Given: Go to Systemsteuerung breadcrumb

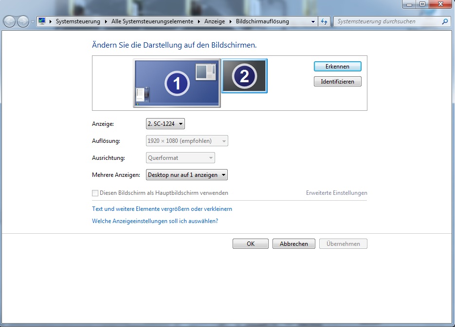Looking at the screenshot, I should click(x=78, y=21).
